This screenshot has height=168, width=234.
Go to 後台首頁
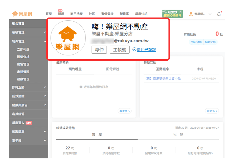pos(28,24)
